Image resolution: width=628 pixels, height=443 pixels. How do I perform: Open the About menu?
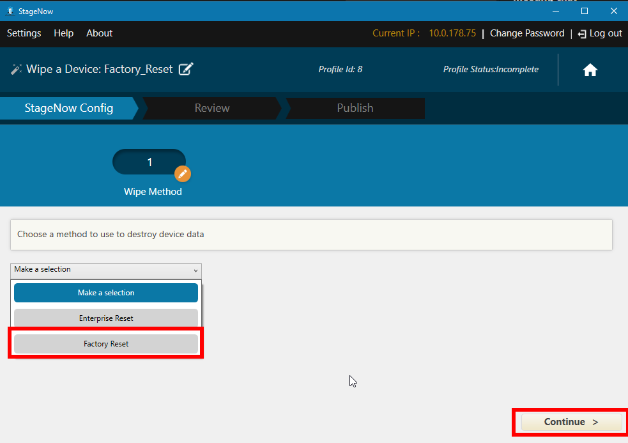[99, 33]
